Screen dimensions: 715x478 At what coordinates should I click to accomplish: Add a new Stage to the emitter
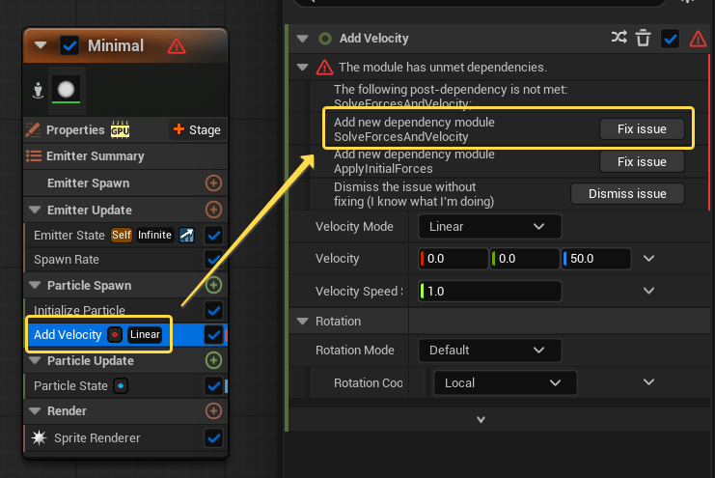[198, 130]
